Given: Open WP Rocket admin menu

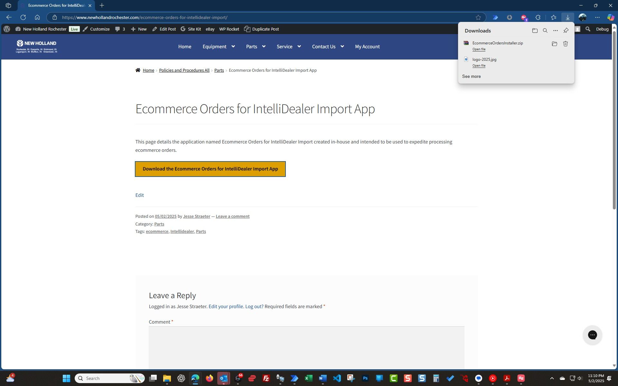Looking at the screenshot, I should [x=229, y=29].
